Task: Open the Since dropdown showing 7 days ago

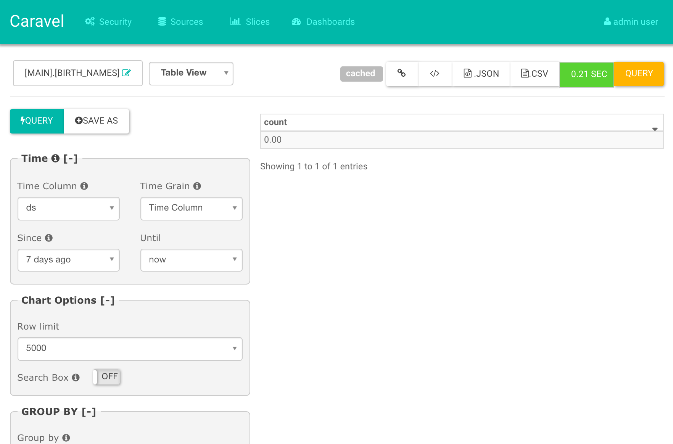Action: tap(69, 260)
